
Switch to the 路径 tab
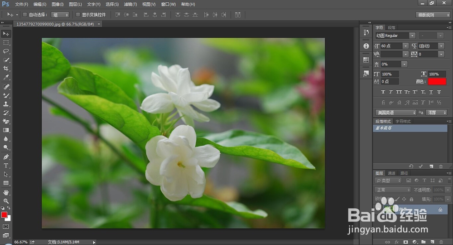[404, 173]
